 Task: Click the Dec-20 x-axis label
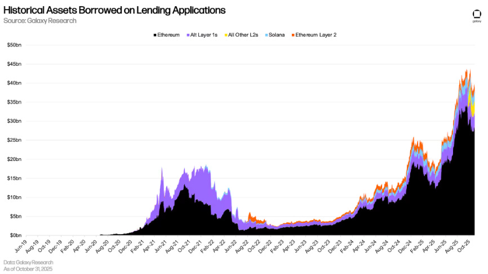point(126,245)
